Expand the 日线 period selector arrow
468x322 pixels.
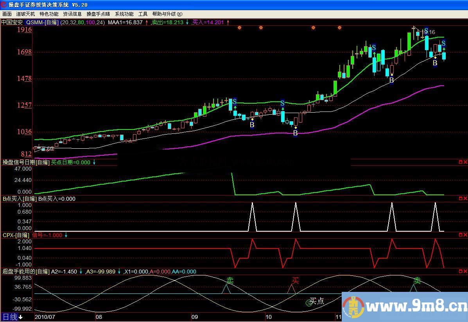pos(21,317)
